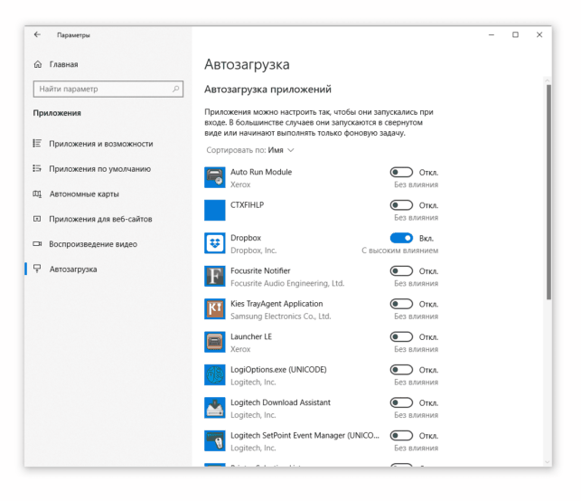Click the blue CTXFIHLP app icon
Viewport: 581px width, 501px height.
(x=214, y=211)
